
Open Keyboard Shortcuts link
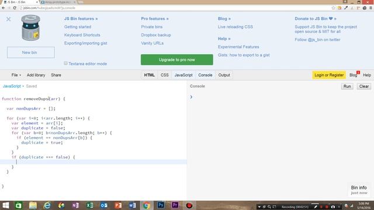(82, 35)
